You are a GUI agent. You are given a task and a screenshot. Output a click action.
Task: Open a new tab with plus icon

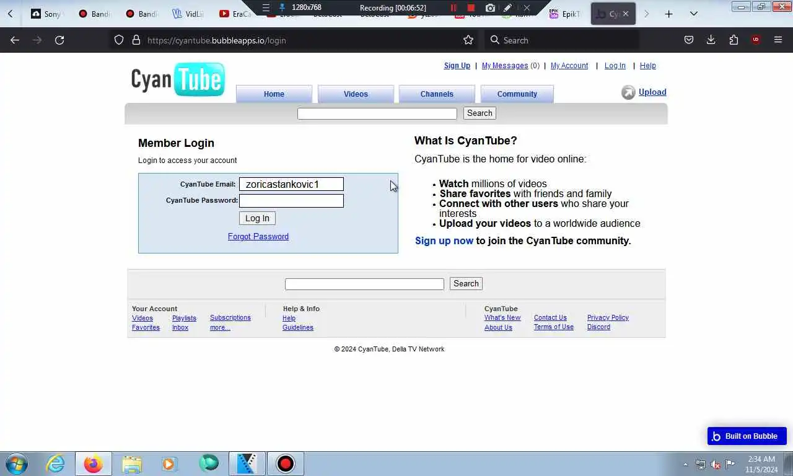668,14
